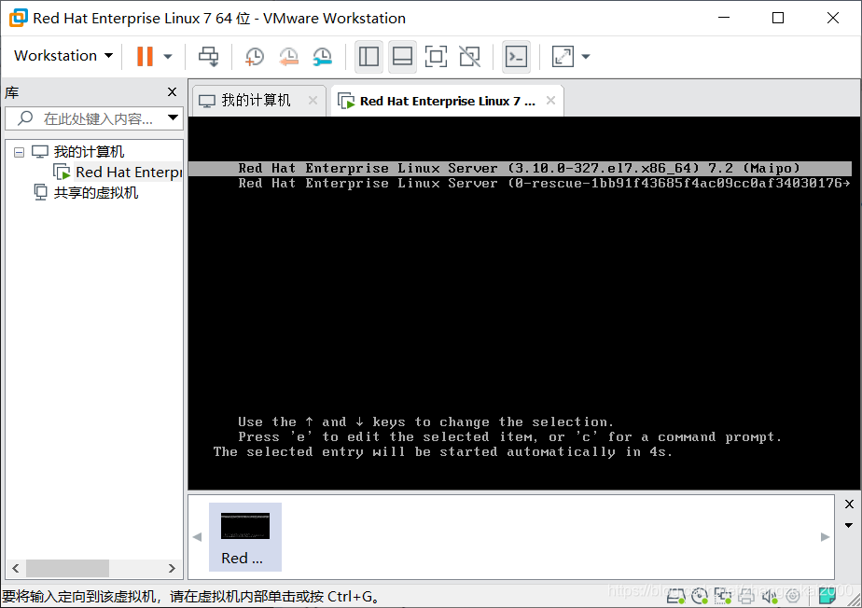
Task: Click the Red VM thumbnail
Action: [x=244, y=537]
